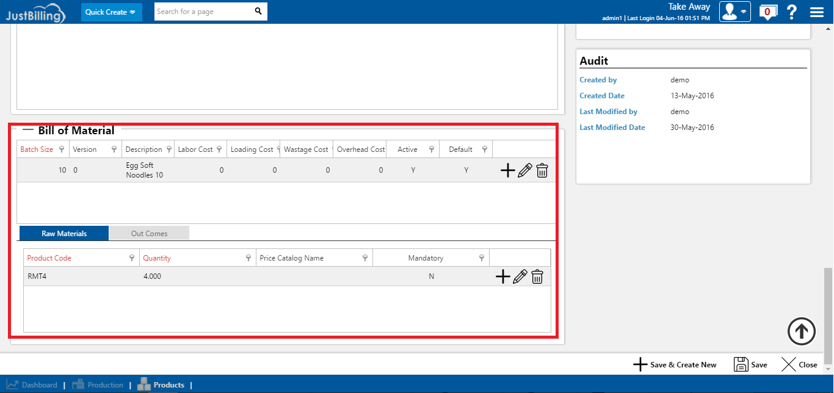Filter the Version column

click(114, 150)
